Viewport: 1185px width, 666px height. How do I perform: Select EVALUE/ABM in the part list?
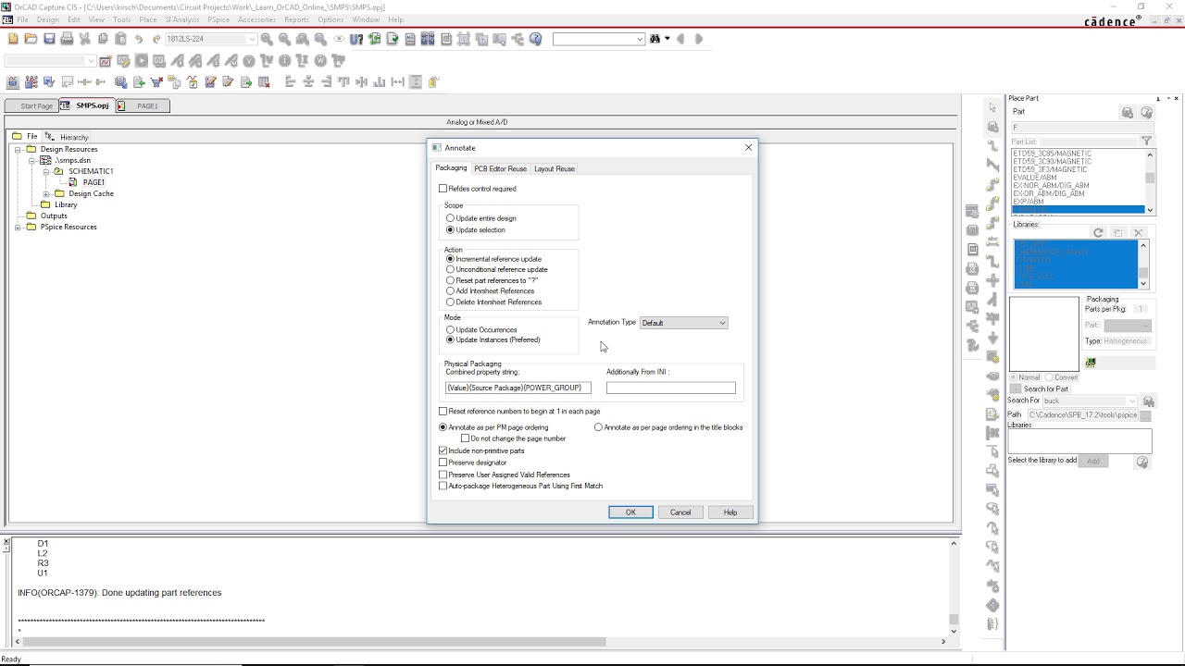[1035, 178]
